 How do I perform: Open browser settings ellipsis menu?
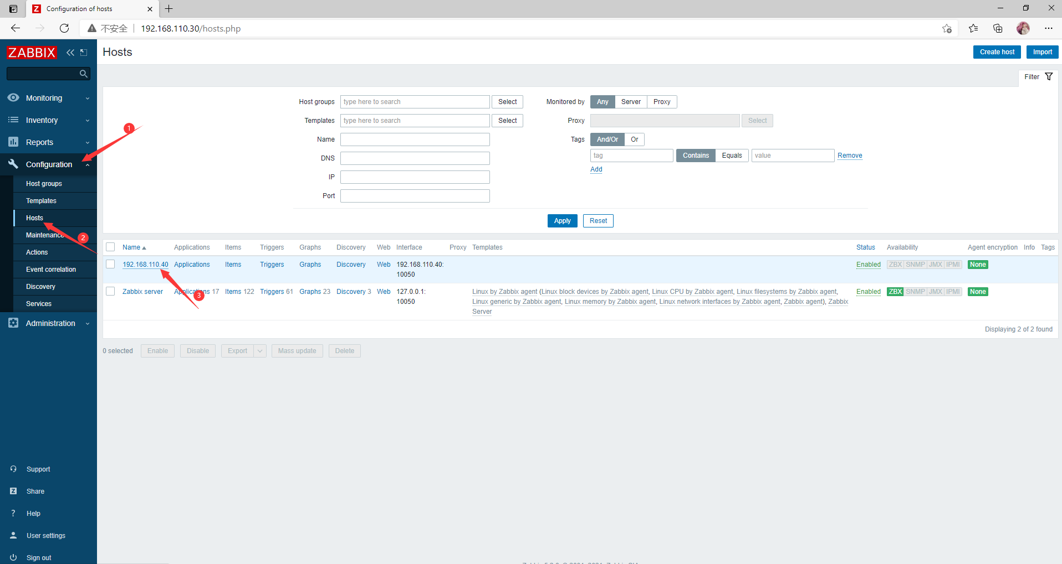tap(1048, 28)
